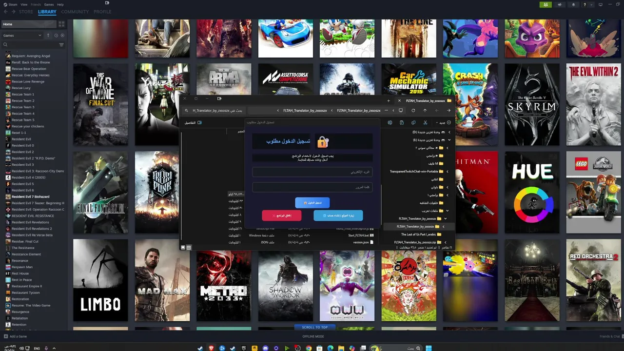Image resolution: width=624 pixels, height=351 pixels.
Task: Click the Home button in Steam sidebar
Action: (x=29, y=24)
